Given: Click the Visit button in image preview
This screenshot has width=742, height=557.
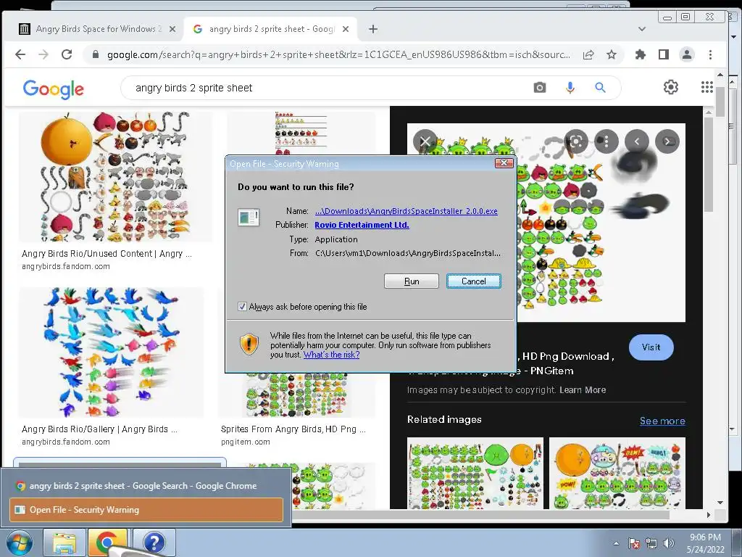Looking at the screenshot, I should point(651,347).
